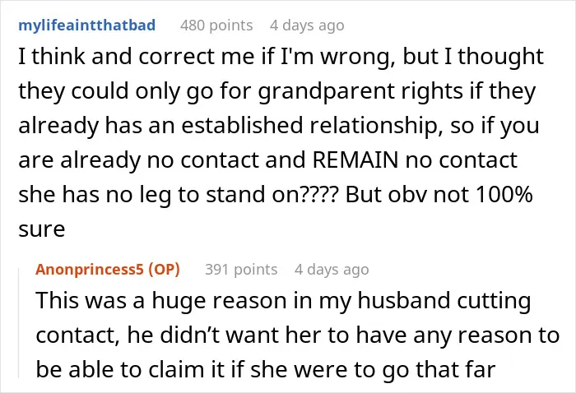Viewport: 576px width, 393px height.
Task: Click the word REMAIN in the comment
Action: point(355,160)
